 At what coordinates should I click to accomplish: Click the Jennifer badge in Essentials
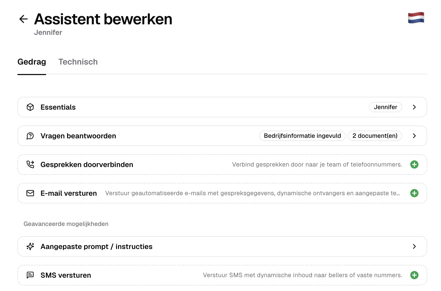385,107
